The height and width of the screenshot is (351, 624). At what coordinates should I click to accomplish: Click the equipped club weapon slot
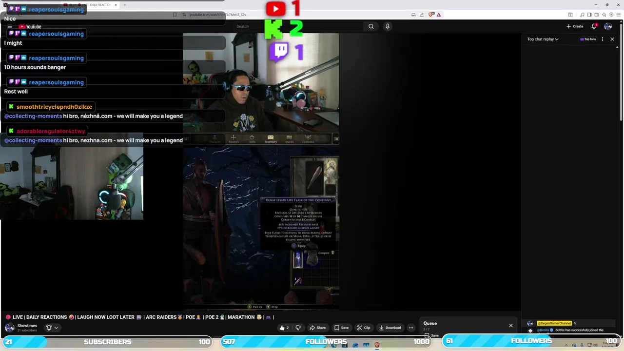click(x=314, y=177)
